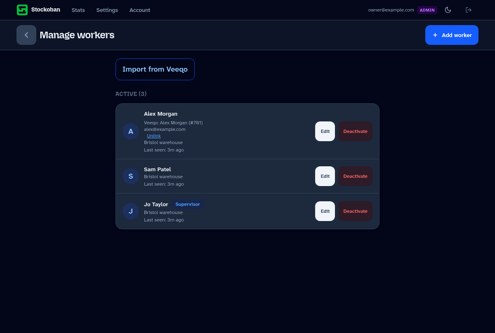Click the Alex Morgan name

pyautogui.click(x=160, y=114)
